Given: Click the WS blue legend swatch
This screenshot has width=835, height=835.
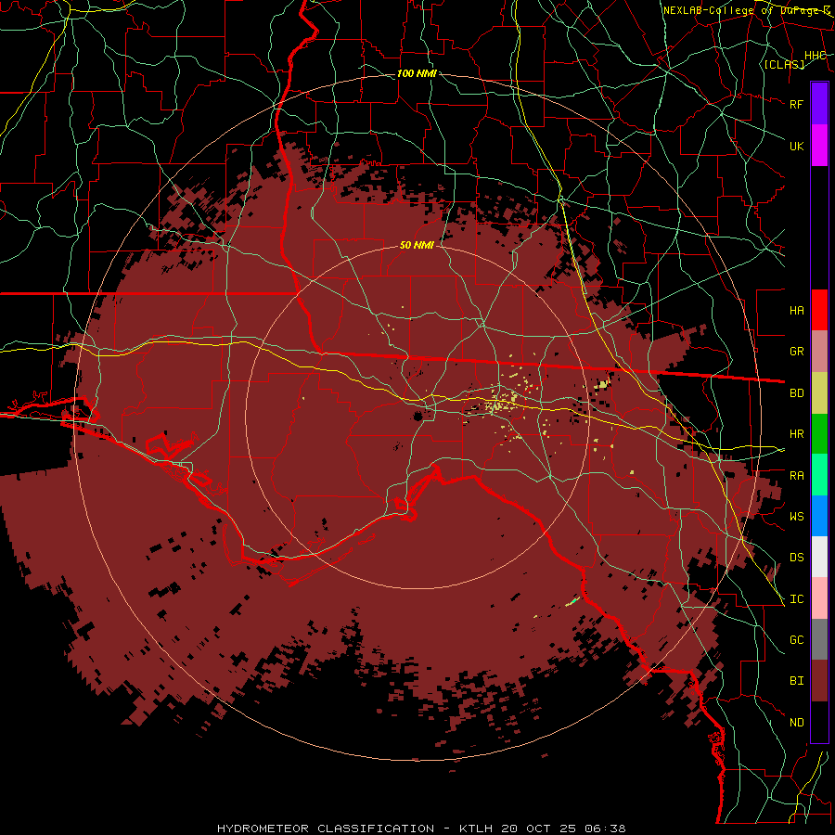Looking at the screenshot, I should point(819,516).
